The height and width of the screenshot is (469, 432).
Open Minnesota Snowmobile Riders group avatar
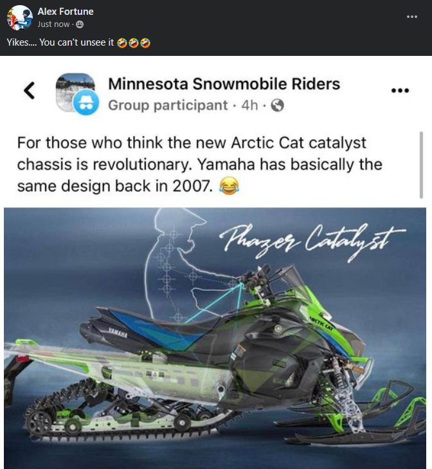[75, 92]
